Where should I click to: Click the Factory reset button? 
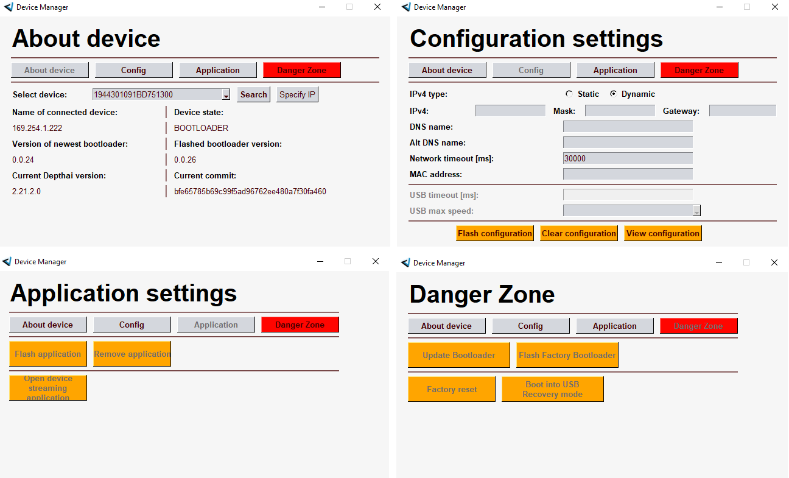click(x=452, y=389)
